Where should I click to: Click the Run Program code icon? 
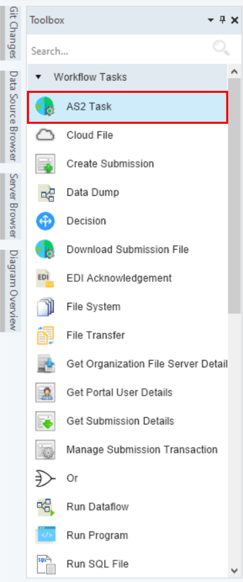(x=46, y=535)
